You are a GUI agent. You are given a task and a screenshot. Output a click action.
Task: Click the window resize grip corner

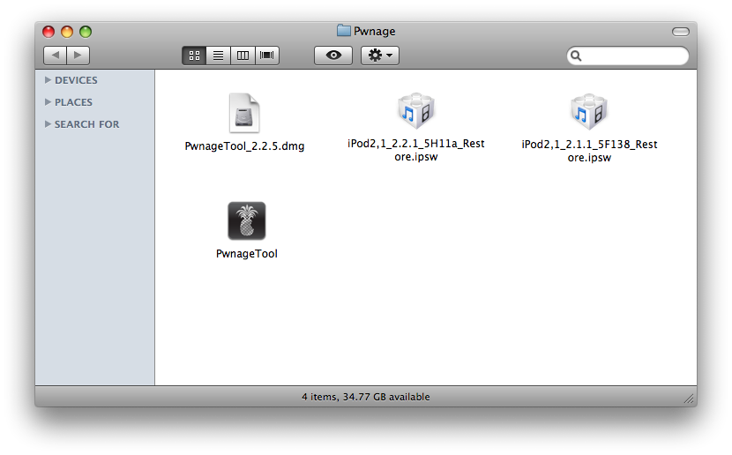click(689, 399)
